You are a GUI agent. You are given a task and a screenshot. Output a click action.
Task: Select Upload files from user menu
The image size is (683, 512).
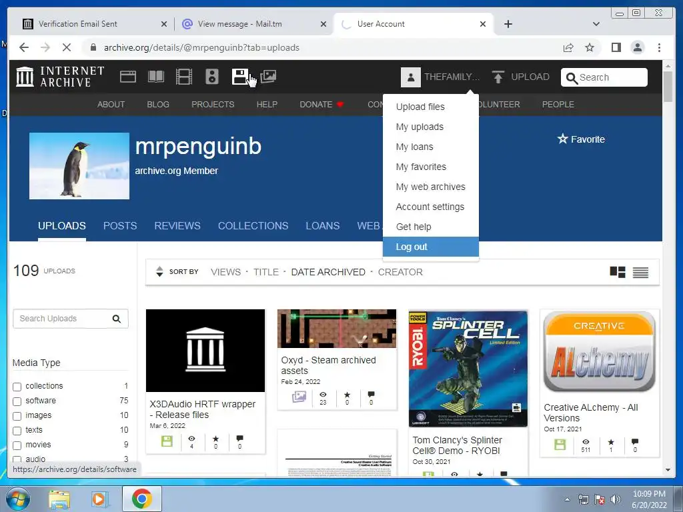pyautogui.click(x=431, y=107)
